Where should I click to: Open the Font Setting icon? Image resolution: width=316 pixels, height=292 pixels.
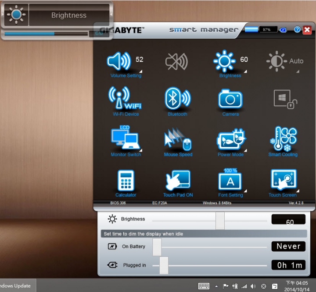click(230, 179)
